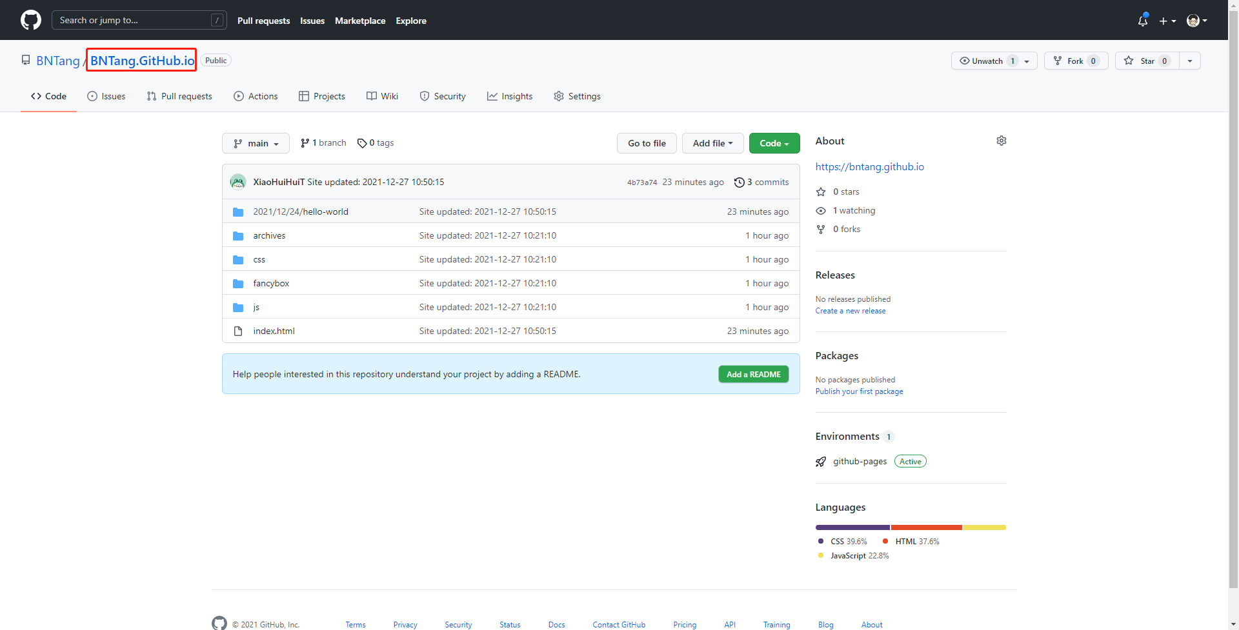Open the Projects tab
The width and height of the screenshot is (1239, 630).
(x=322, y=96)
